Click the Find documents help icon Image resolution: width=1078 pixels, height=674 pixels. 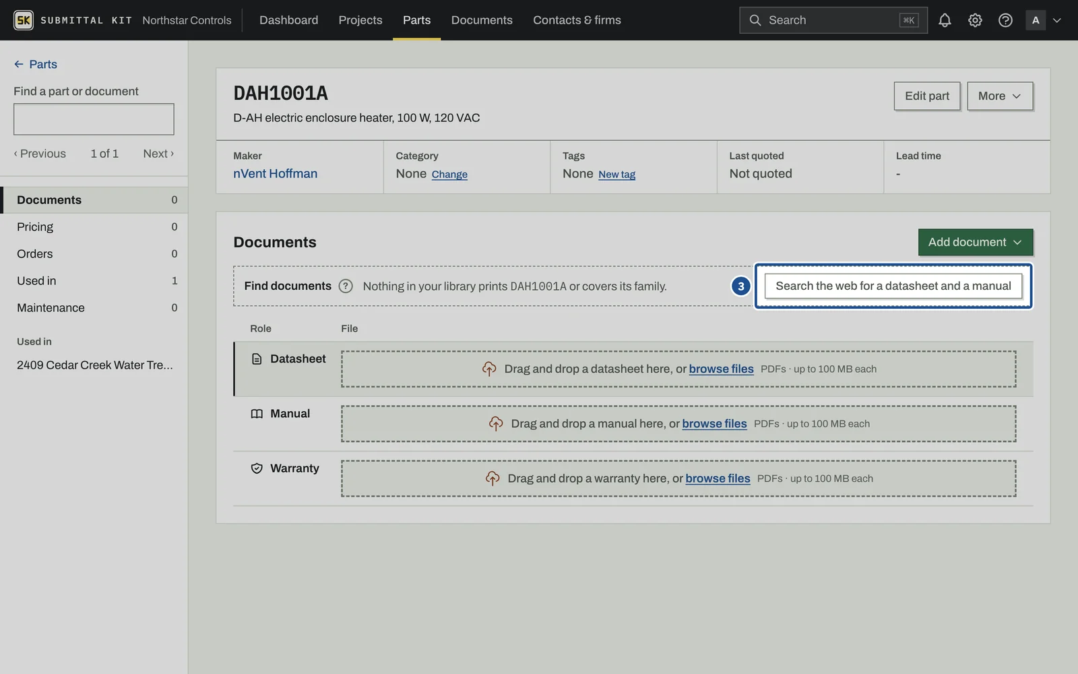tap(346, 286)
